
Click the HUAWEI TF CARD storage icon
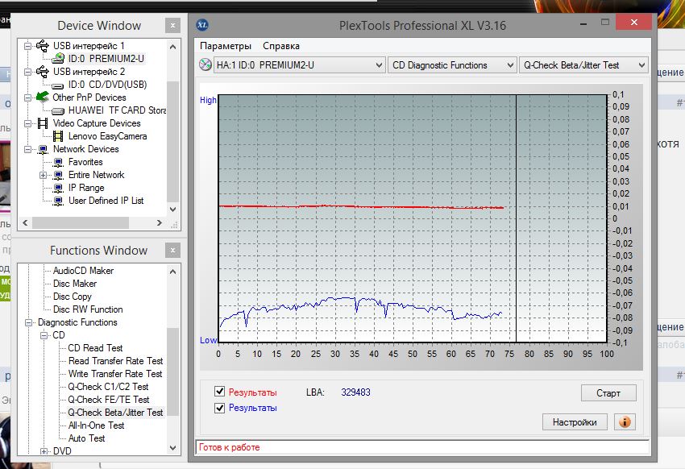[x=58, y=111]
